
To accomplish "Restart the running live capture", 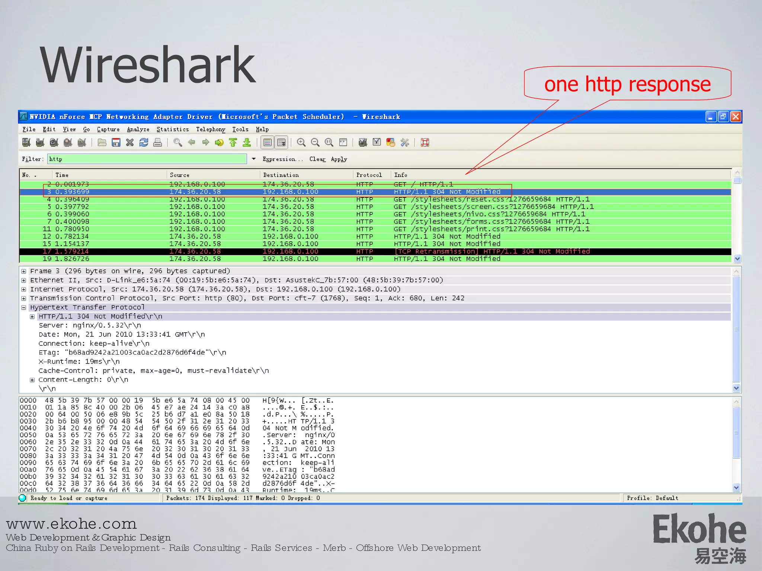I will click(82, 142).
